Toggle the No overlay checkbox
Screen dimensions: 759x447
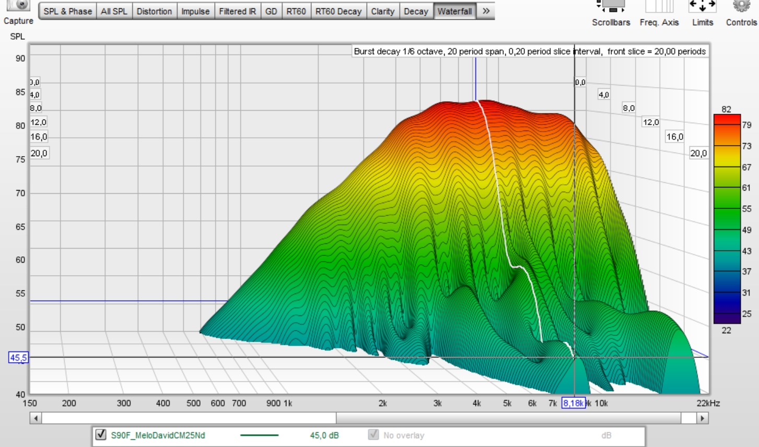(373, 434)
